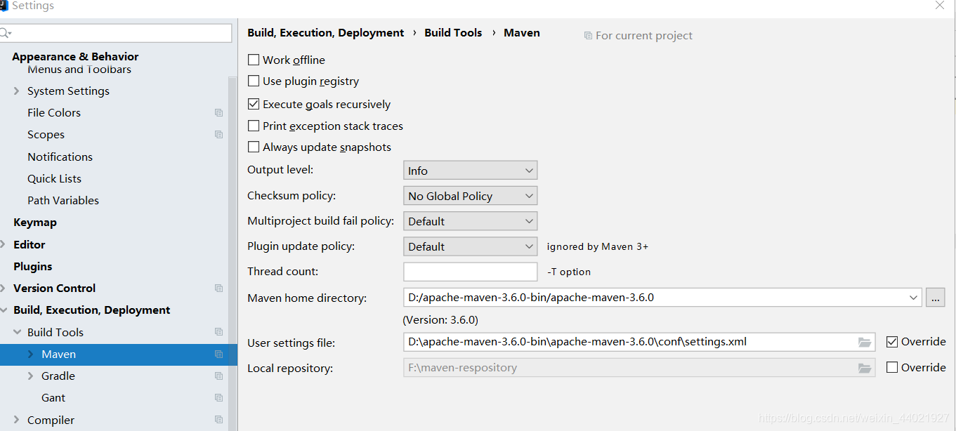Enable Use plugin registry checkbox
Viewport: 956px width, 431px height.
[254, 81]
